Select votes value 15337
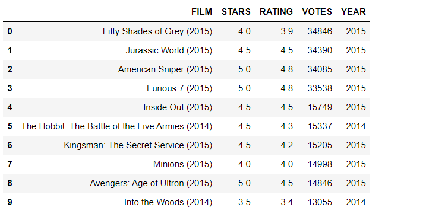 click(320, 126)
